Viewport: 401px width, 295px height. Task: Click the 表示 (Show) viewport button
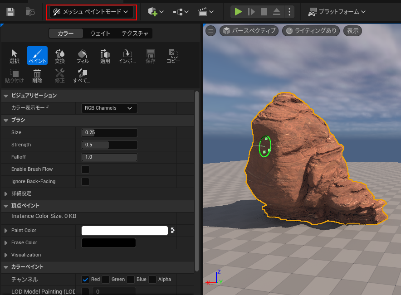[x=353, y=31]
